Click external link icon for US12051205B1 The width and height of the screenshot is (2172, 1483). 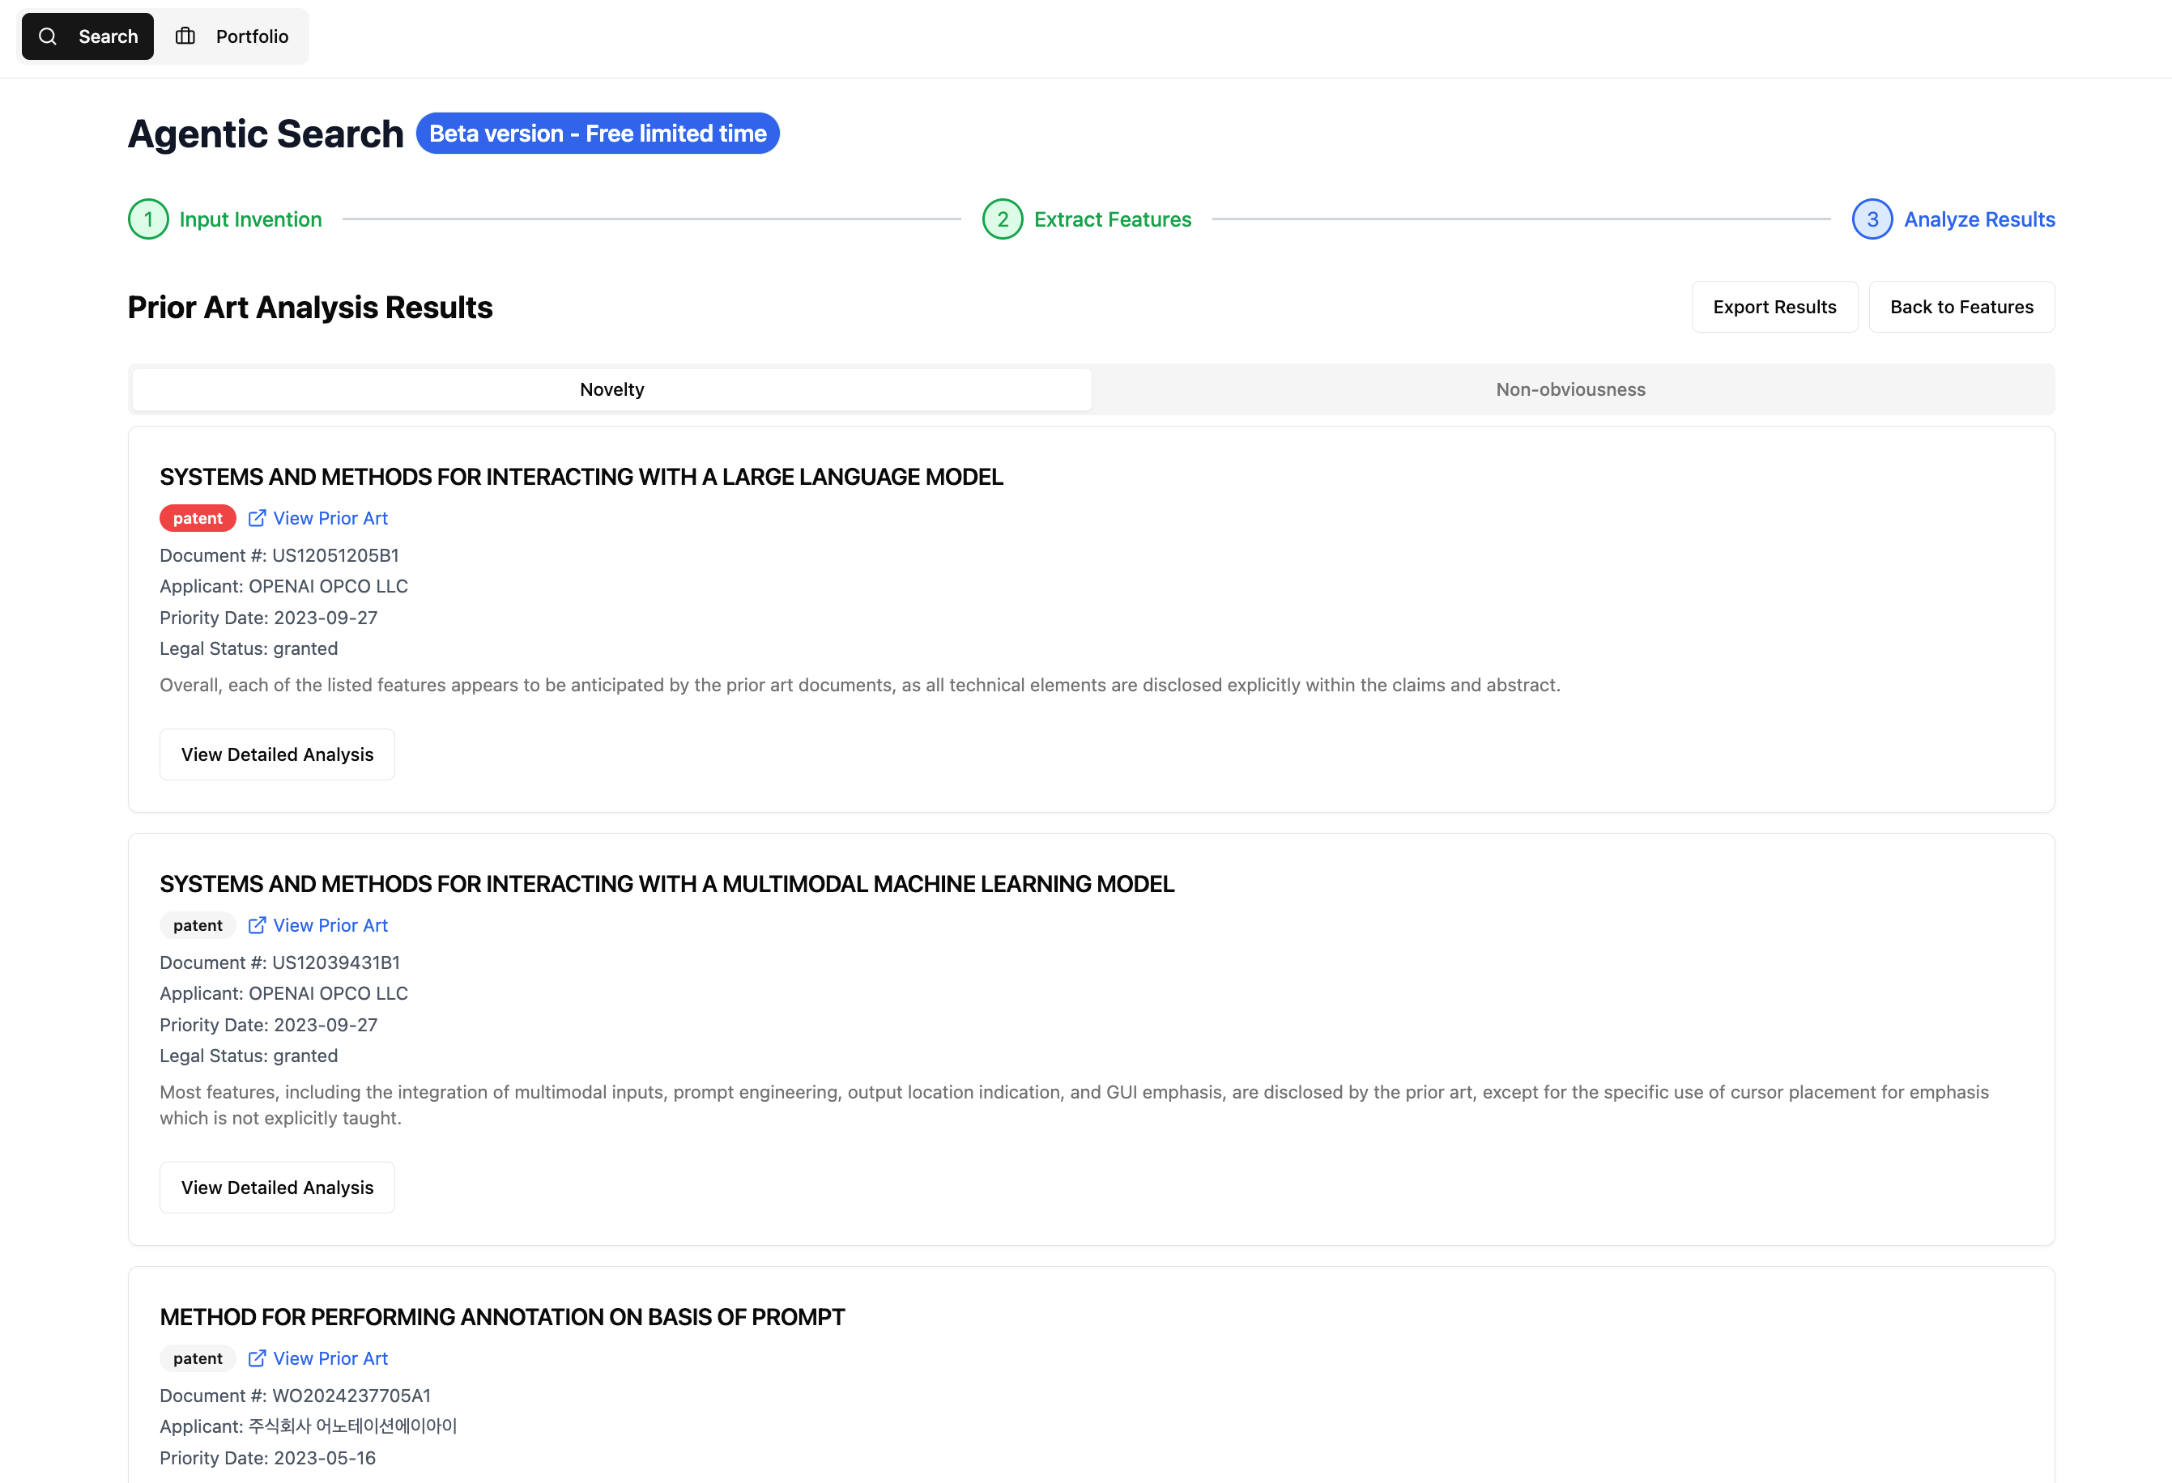coord(257,518)
